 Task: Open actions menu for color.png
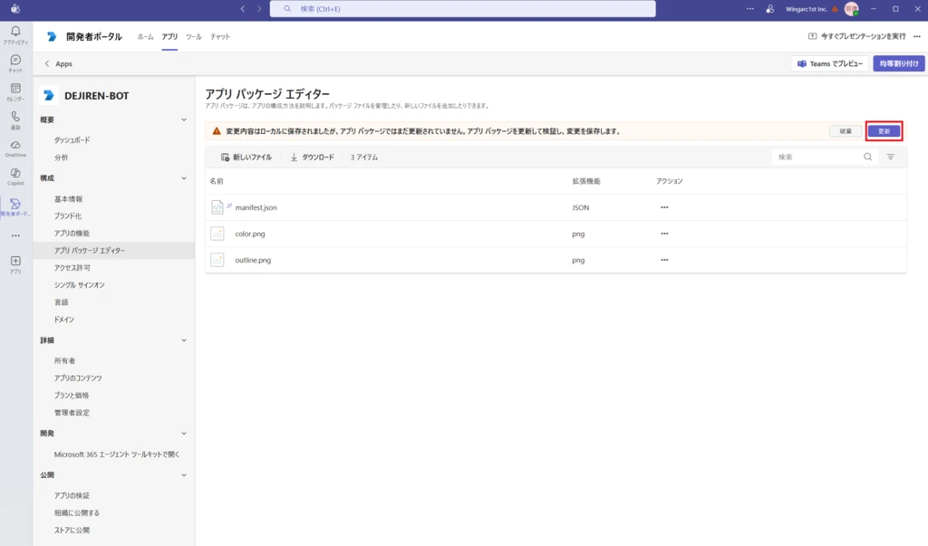tap(664, 234)
